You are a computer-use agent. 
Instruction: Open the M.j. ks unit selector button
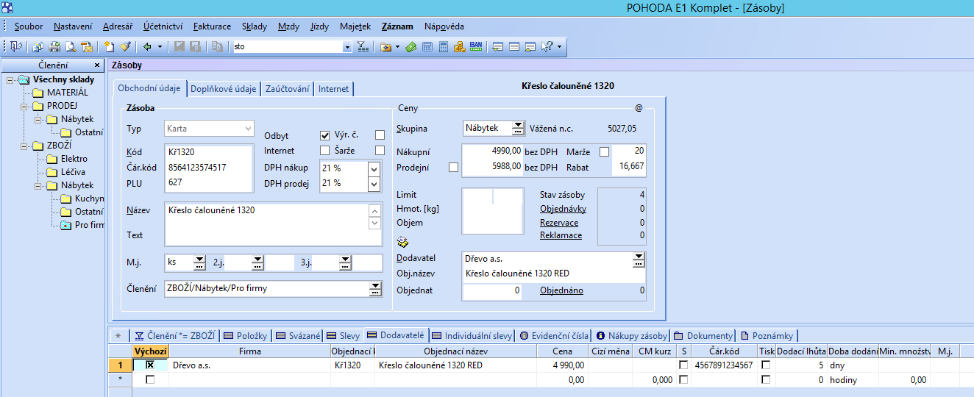tap(199, 263)
